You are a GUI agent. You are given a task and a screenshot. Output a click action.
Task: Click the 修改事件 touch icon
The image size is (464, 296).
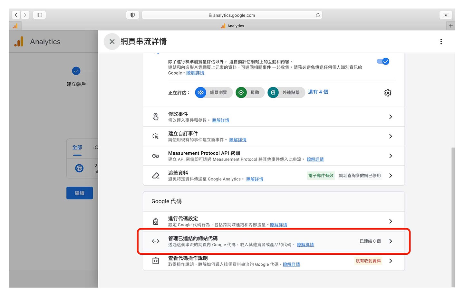click(x=156, y=117)
